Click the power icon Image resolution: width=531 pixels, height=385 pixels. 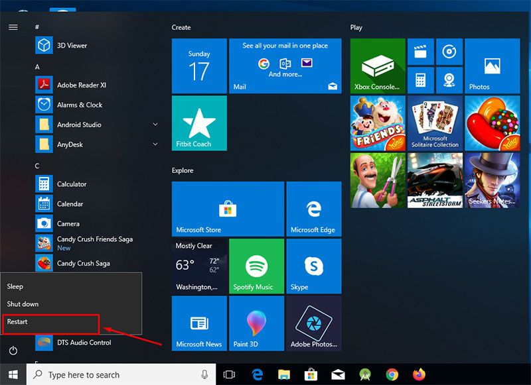tap(13, 351)
